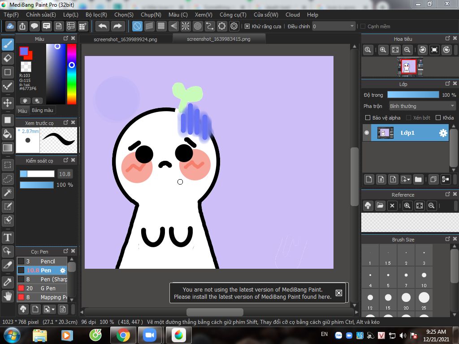The height and width of the screenshot is (344, 459).
Task: Select the Gradient tool
Action: click(8, 148)
